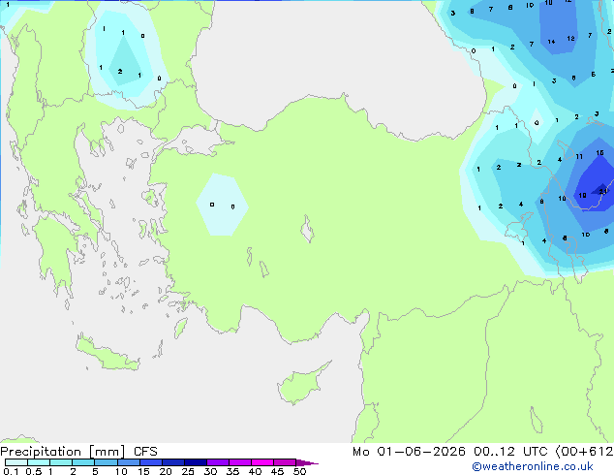Viewport: 614px width, 475px height.
Task: Select the 5–10 mm legend color box
Action: (106, 462)
